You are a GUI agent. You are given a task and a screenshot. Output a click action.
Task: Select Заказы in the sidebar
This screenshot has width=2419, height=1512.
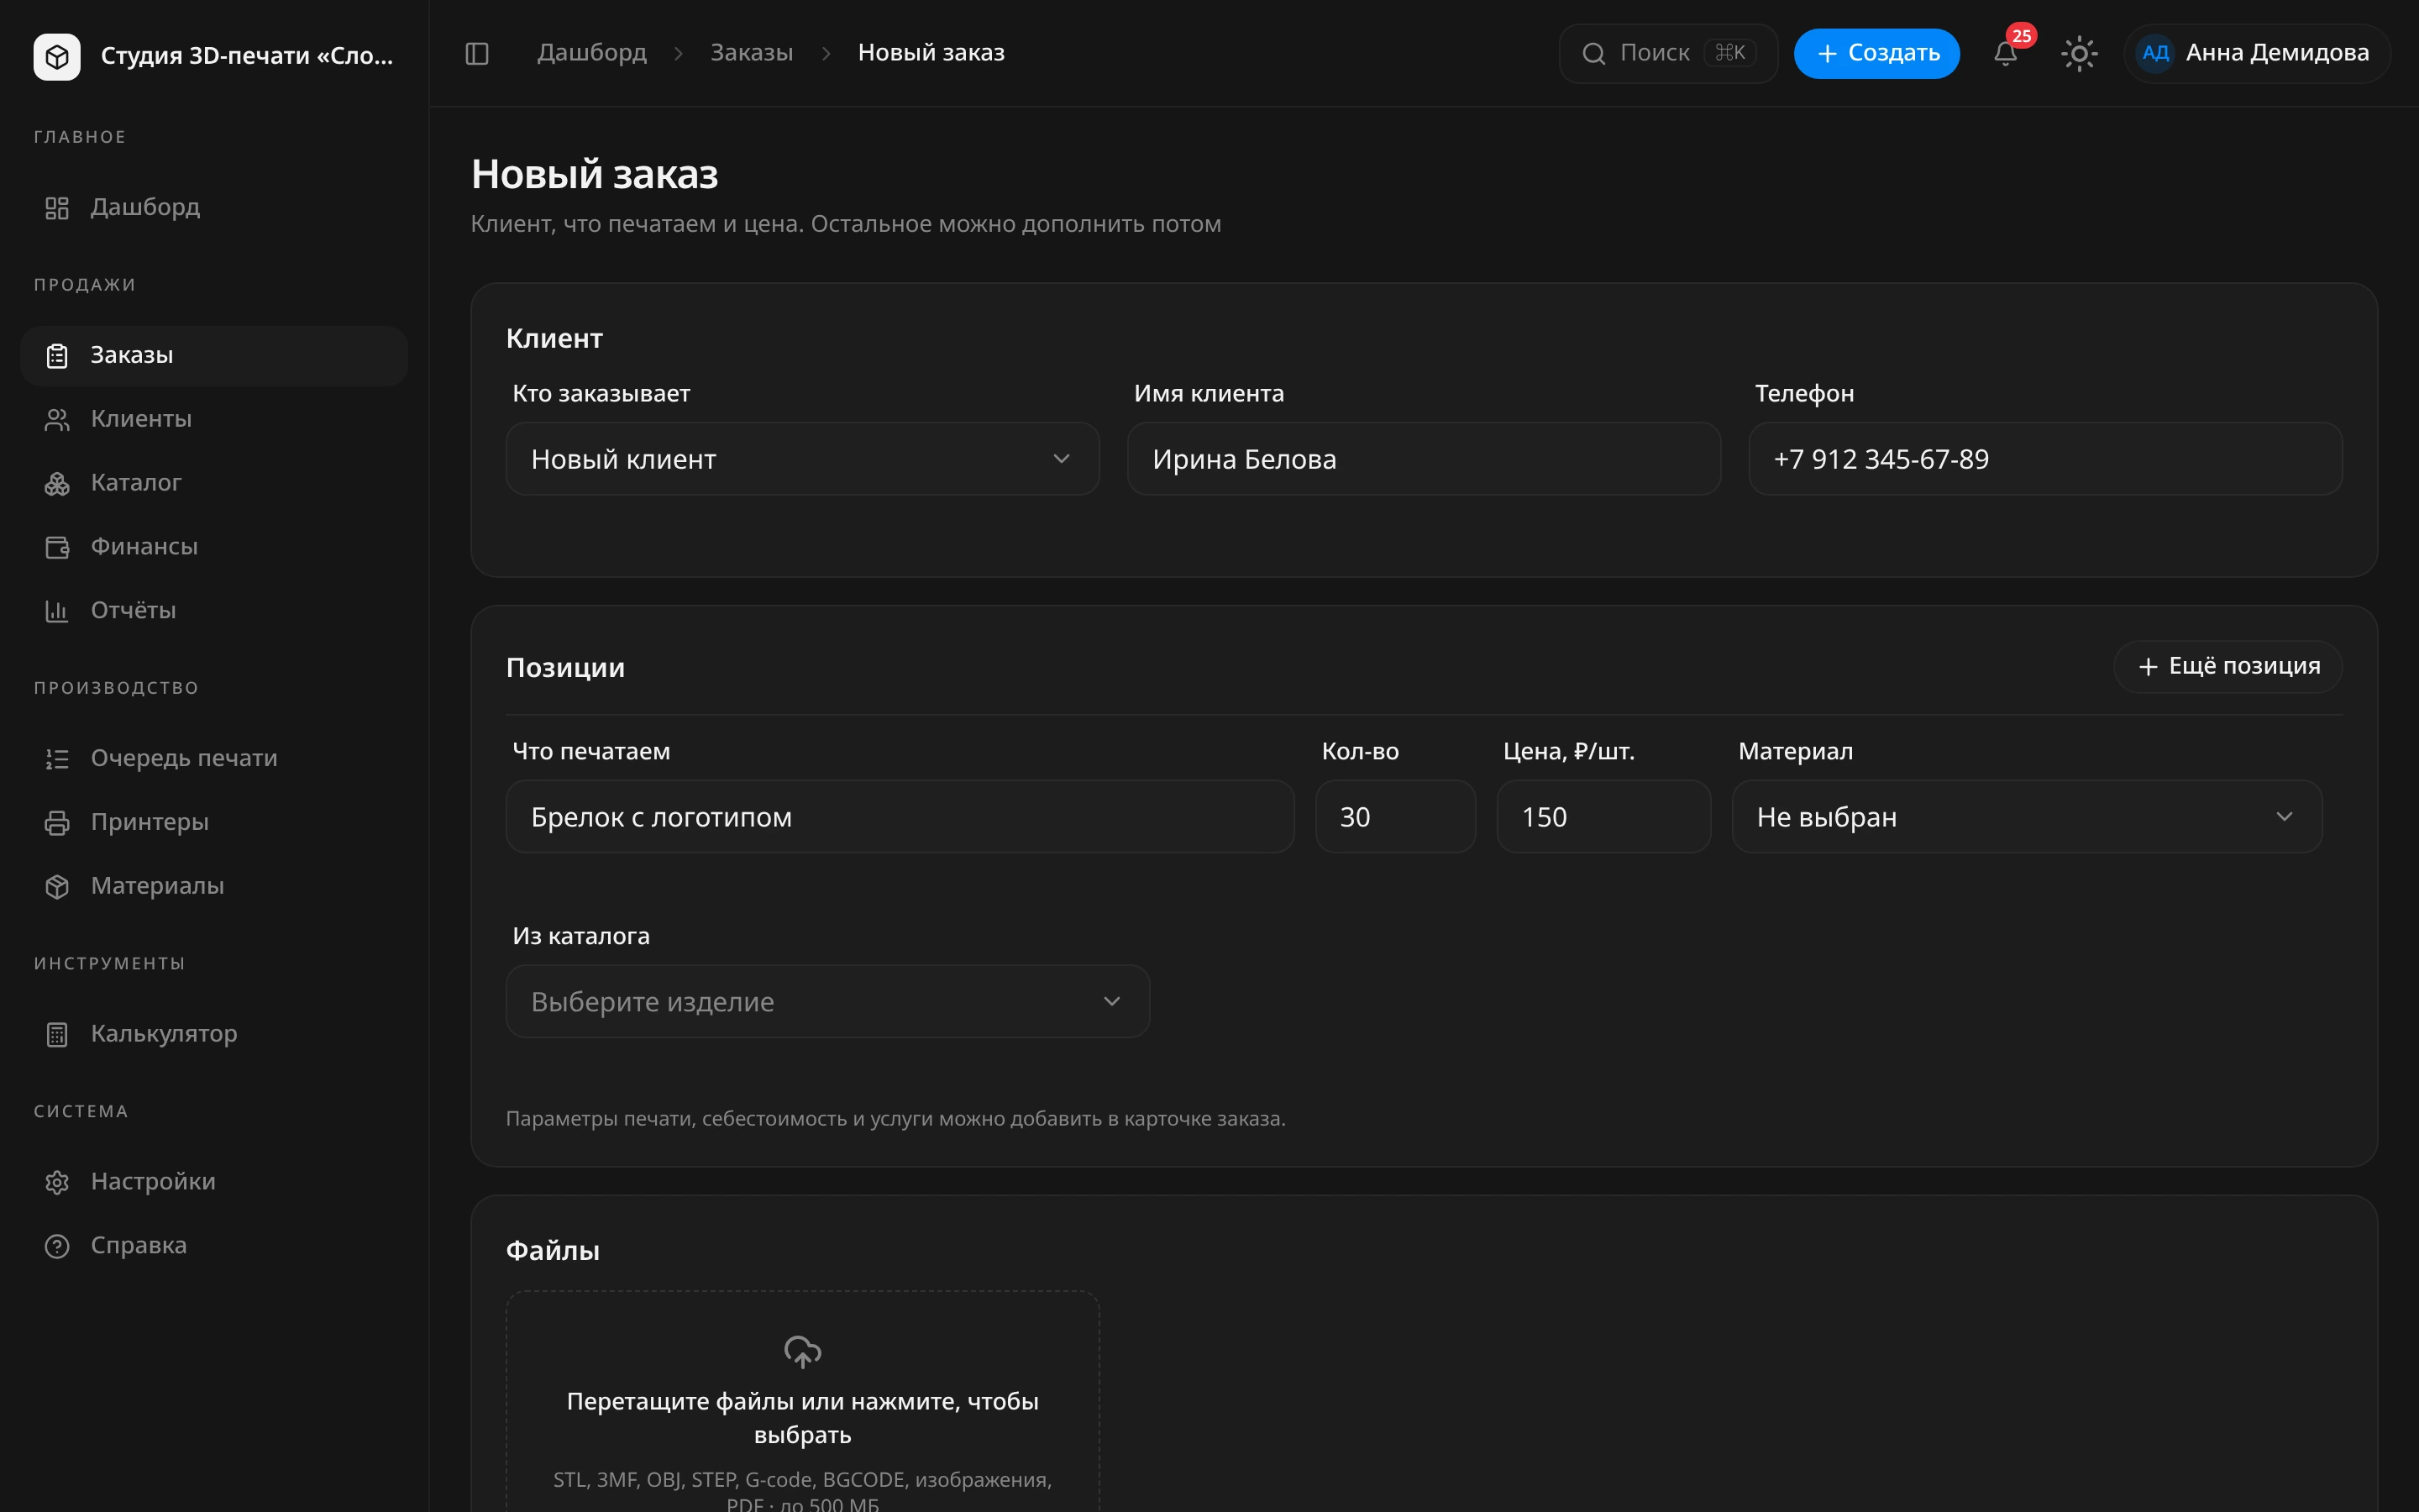click(x=214, y=355)
